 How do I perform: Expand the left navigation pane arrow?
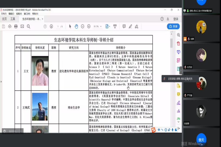[x=1, y=81]
